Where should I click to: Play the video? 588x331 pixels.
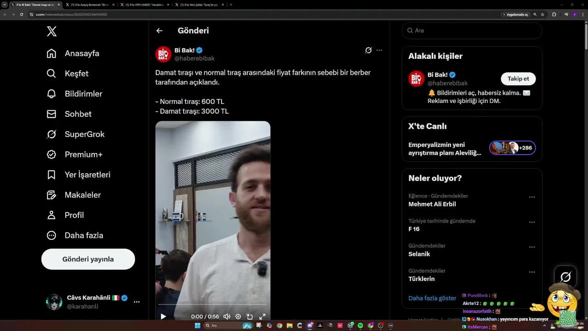click(163, 316)
